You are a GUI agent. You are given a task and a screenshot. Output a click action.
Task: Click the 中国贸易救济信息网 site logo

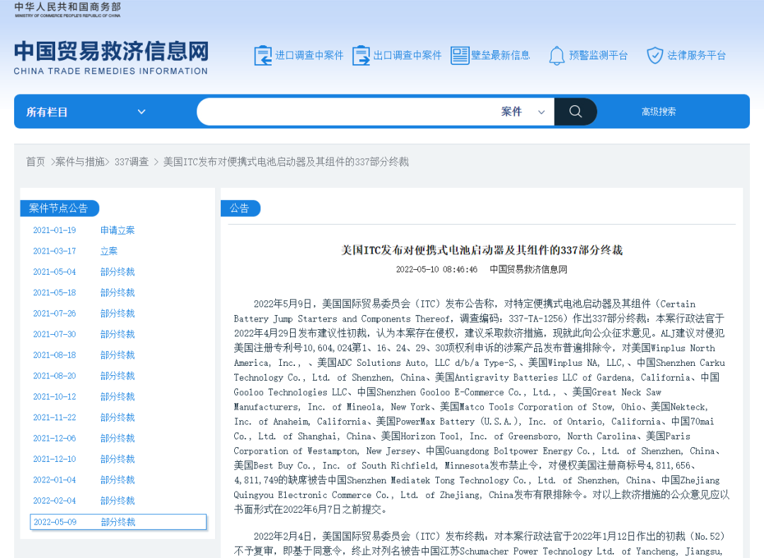111,57
